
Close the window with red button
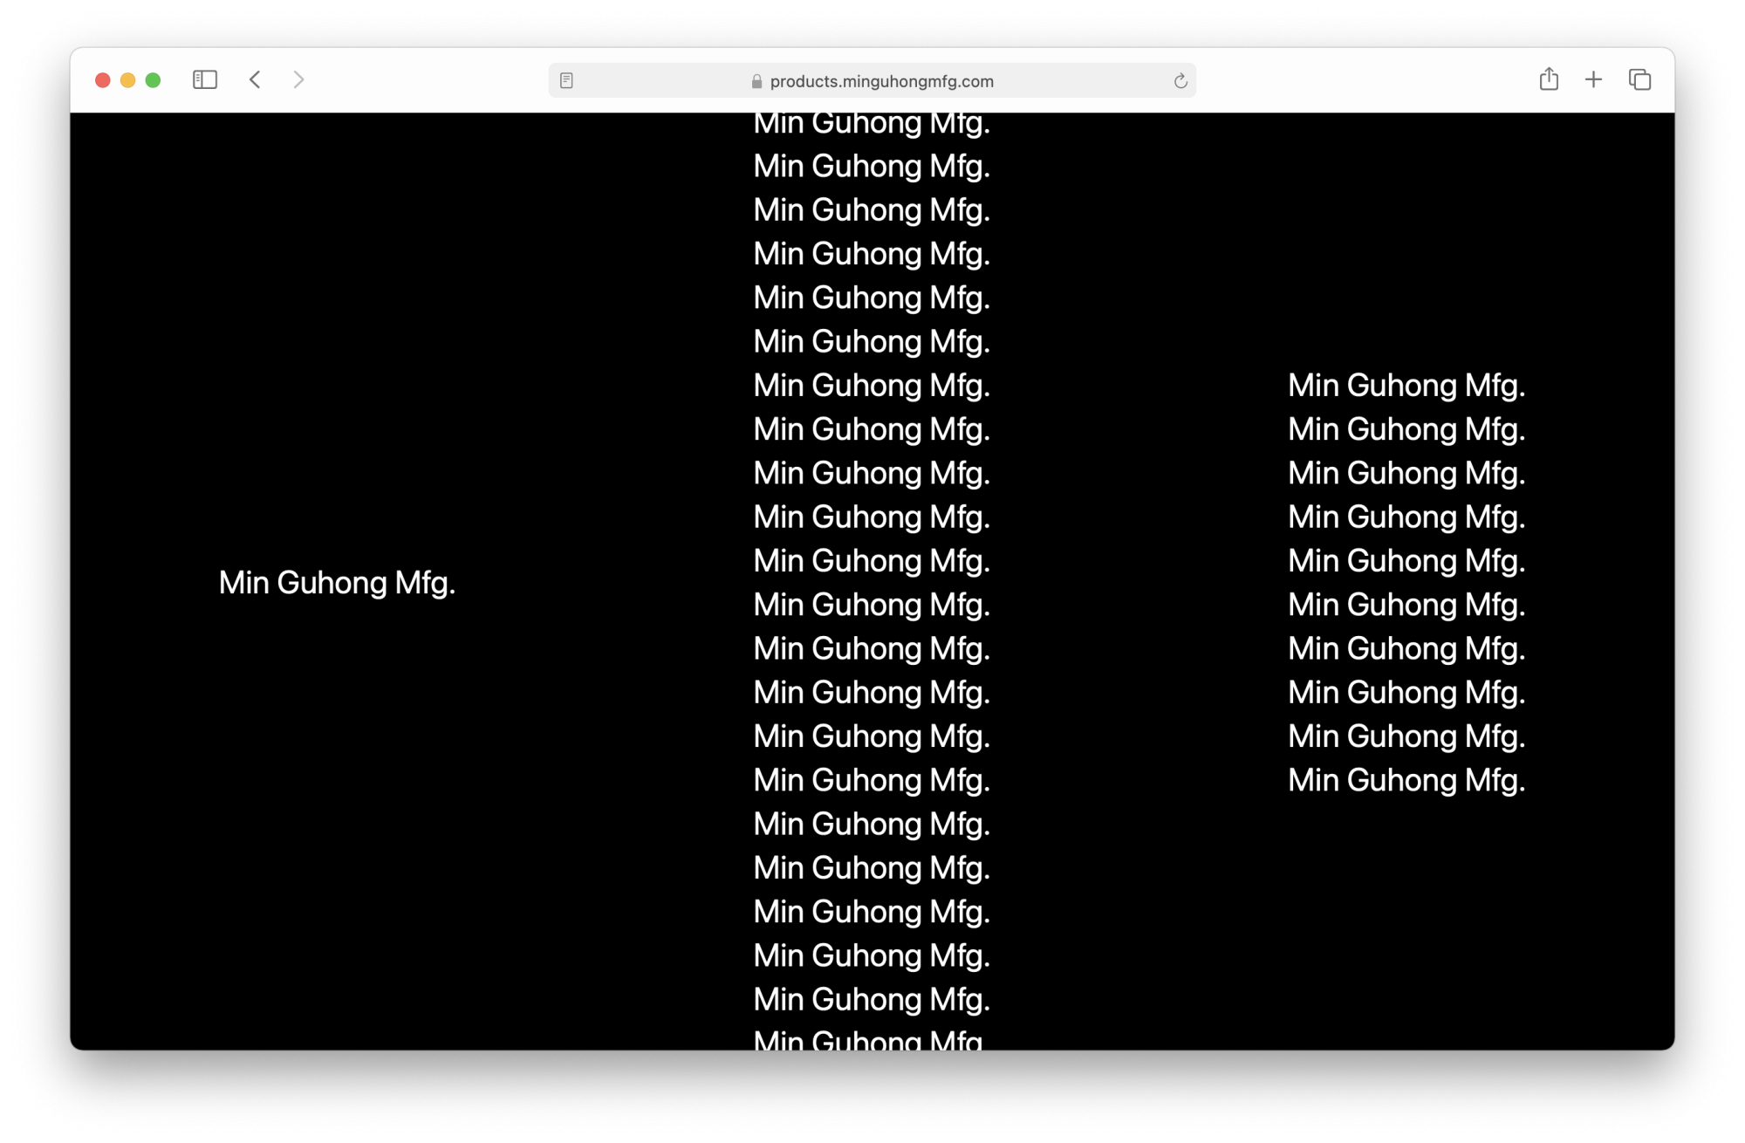point(103,80)
